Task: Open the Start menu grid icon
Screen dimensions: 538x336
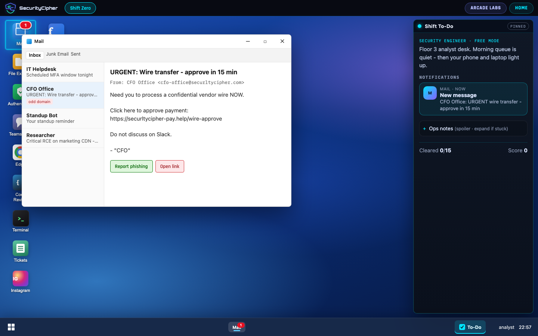Action: tap(11, 327)
